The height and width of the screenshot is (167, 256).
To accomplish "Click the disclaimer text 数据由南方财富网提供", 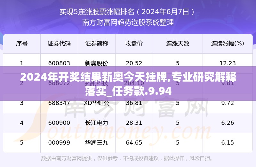I will point(67,158).
